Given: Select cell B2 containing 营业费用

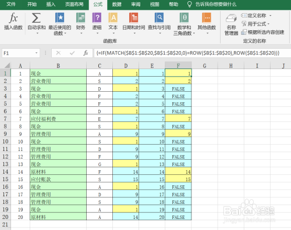Looking at the screenshot, I should point(58,81).
